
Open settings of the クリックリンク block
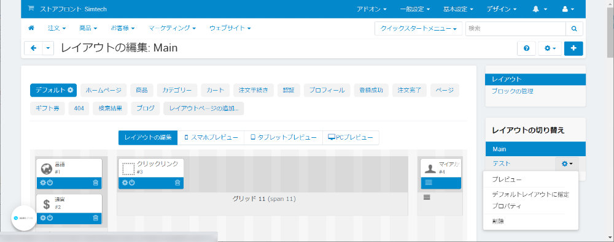(125, 183)
